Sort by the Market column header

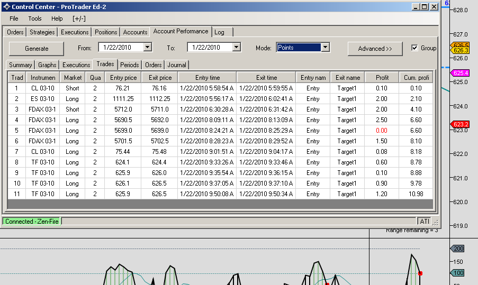pyautogui.click(x=73, y=78)
